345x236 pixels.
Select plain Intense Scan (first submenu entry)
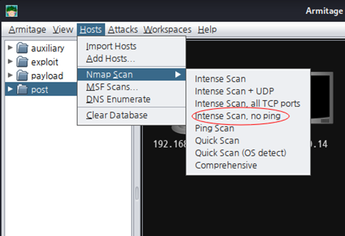point(248,79)
